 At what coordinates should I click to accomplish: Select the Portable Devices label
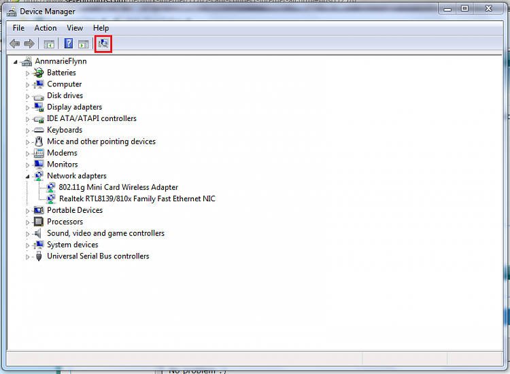tap(75, 210)
